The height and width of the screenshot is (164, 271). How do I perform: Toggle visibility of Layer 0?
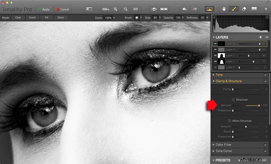point(215,67)
